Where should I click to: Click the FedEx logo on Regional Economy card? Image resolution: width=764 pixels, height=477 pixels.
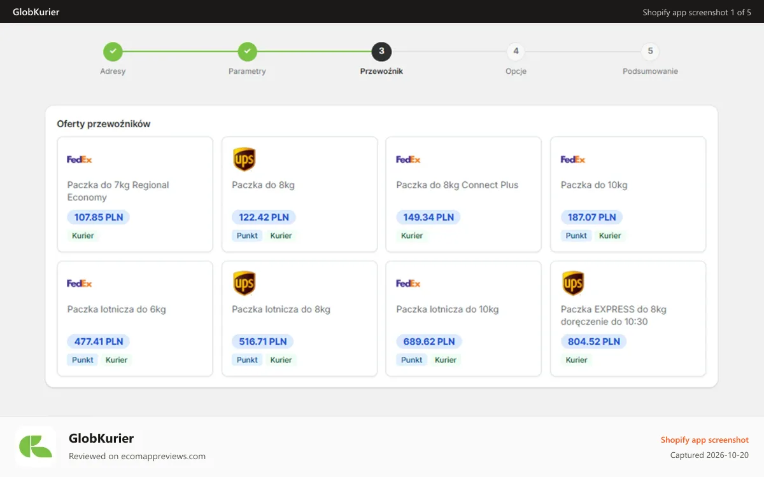(x=80, y=159)
